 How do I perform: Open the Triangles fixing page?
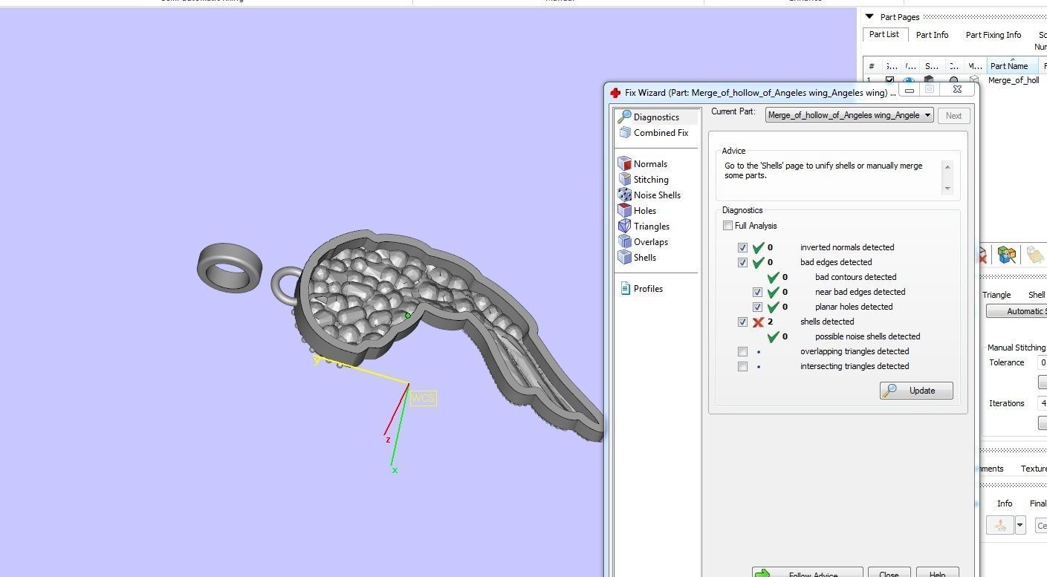tap(644, 226)
